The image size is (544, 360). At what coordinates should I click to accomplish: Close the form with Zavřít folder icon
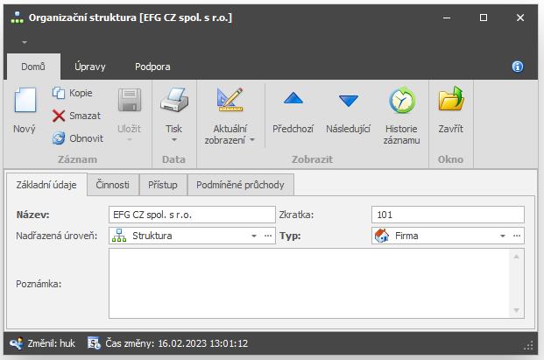pos(450,99)
